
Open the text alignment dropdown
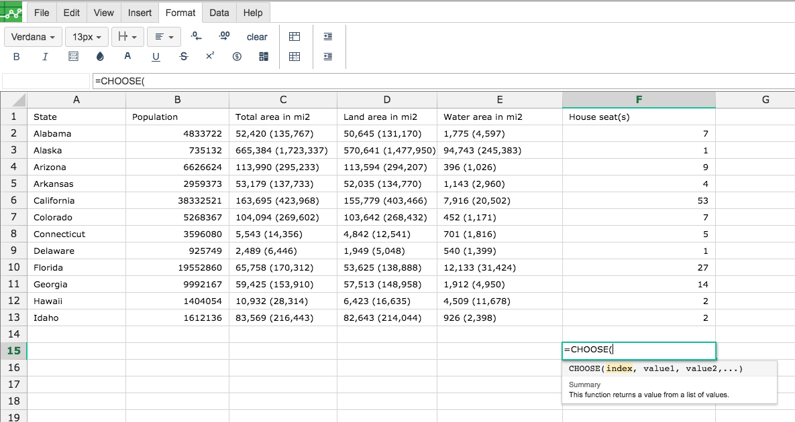click(164, 37)
